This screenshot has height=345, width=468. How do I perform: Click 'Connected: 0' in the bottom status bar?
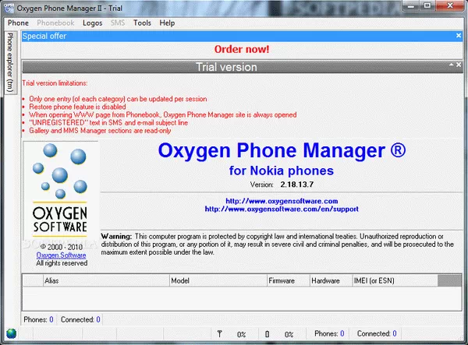[x=377, y=333]
